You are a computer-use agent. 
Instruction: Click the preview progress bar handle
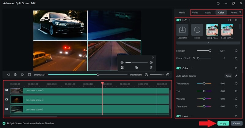click(98, 75)
